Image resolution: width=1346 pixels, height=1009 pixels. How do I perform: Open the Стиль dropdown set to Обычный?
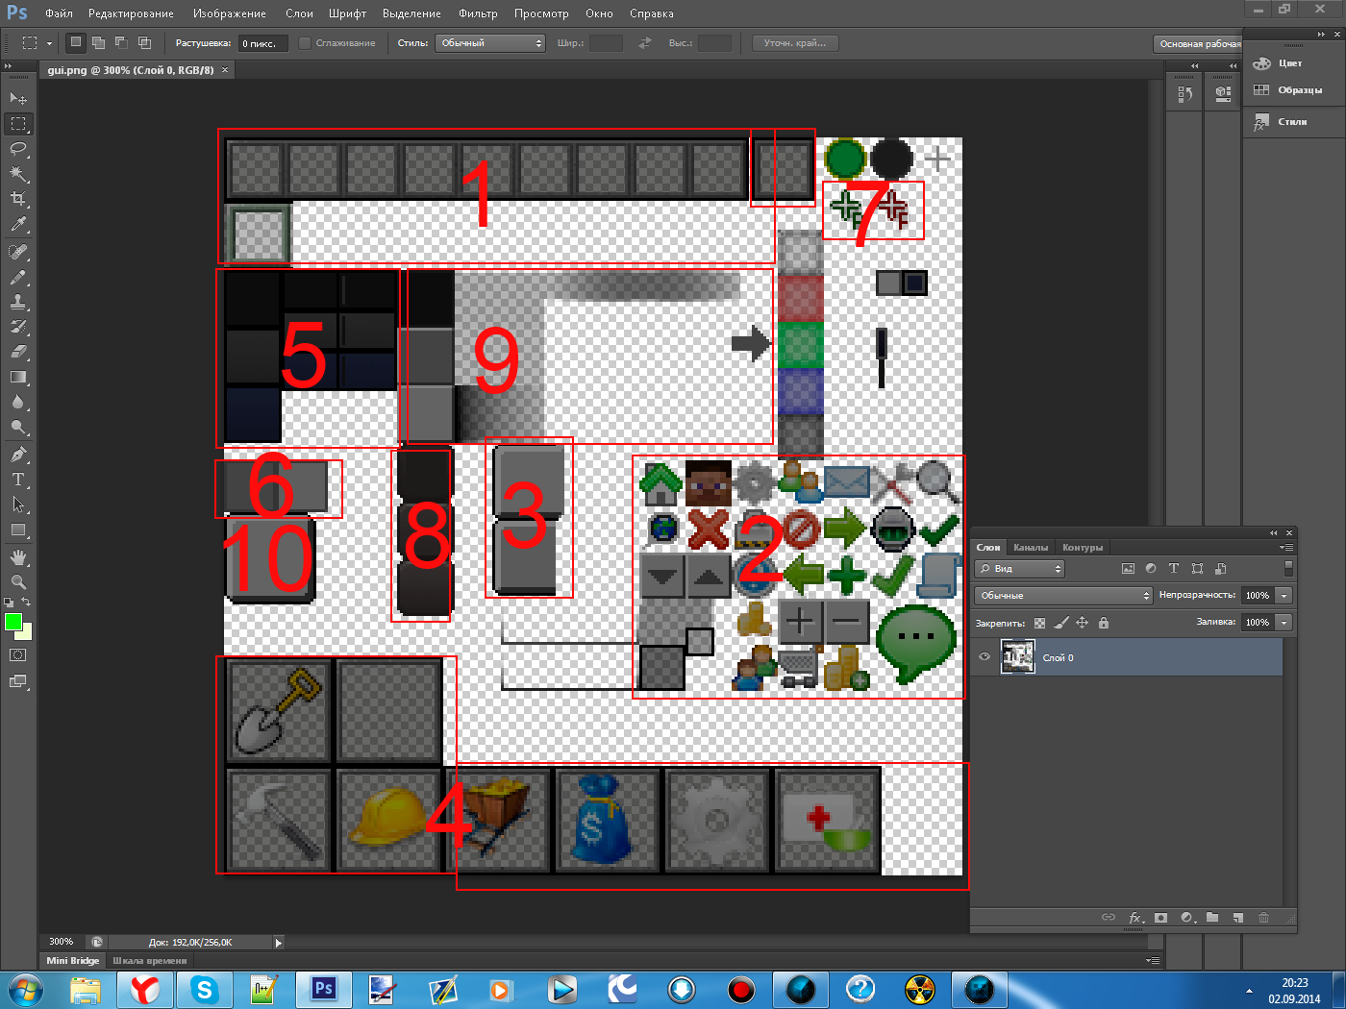491,43
